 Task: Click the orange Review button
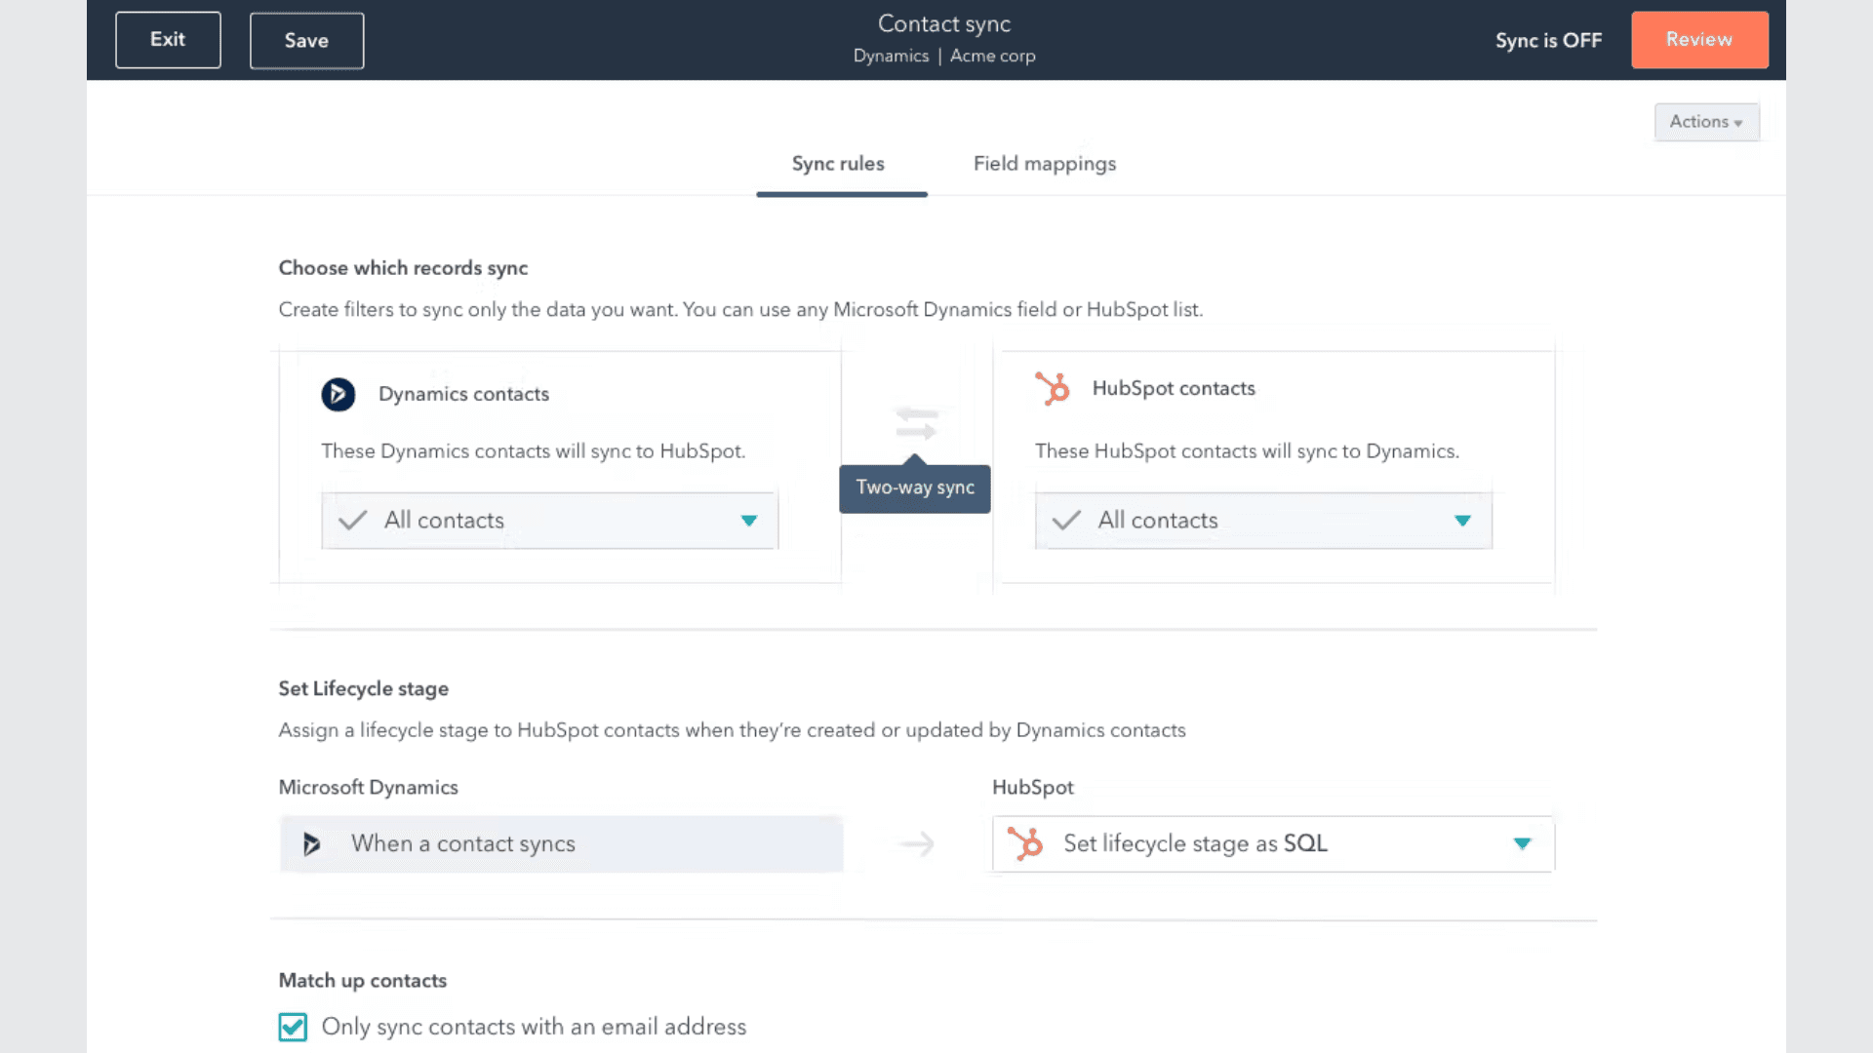coord(1699,40)
